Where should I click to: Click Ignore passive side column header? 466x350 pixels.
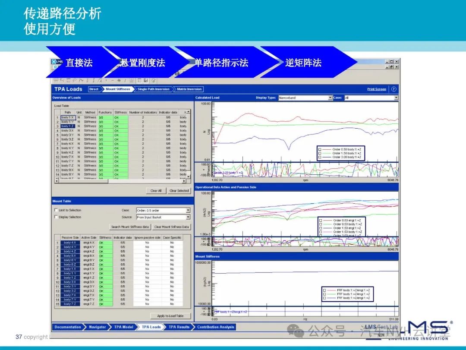148,238
